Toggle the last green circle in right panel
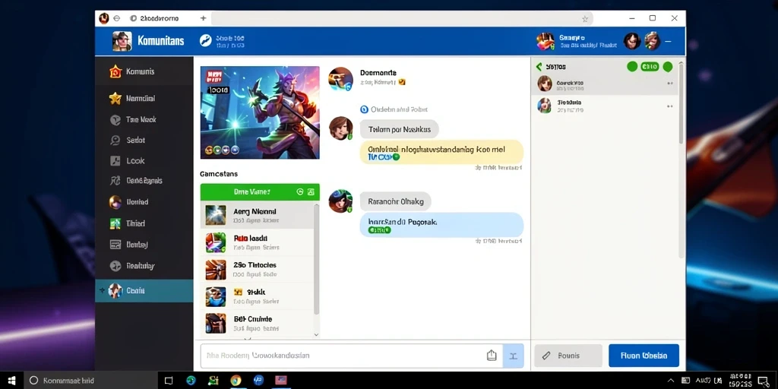This screenshot has width=778, height=389. pos(668,67)
